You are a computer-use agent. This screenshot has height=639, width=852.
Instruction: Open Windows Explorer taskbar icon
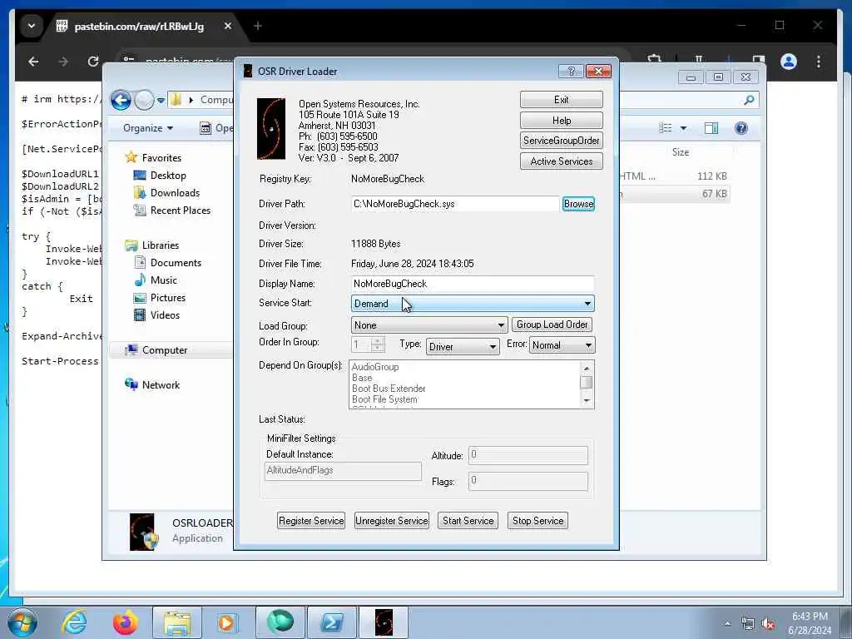click(x=176, y=622)
